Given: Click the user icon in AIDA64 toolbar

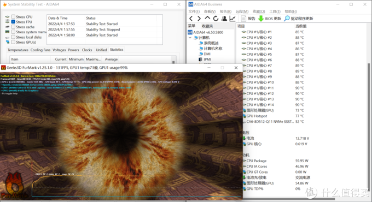Looking at the screenshot, I should click(224, 19).
